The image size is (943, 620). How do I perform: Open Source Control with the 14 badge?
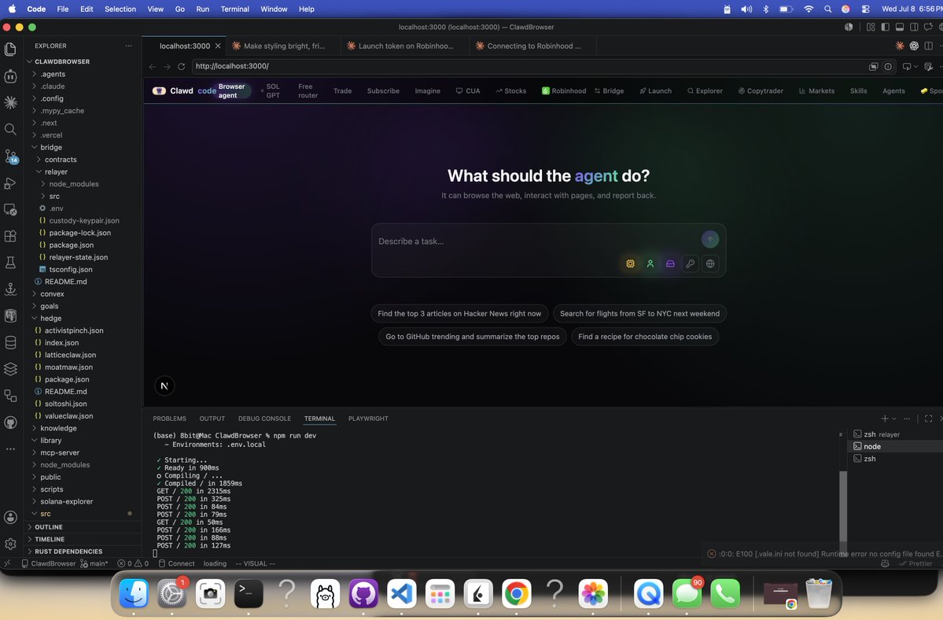click(11, 157)
